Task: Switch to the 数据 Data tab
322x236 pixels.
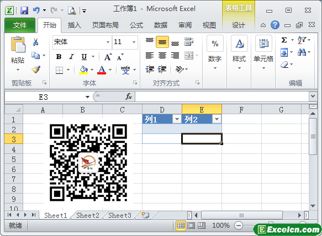Action: pyautogui.click(x=161, y=25)
